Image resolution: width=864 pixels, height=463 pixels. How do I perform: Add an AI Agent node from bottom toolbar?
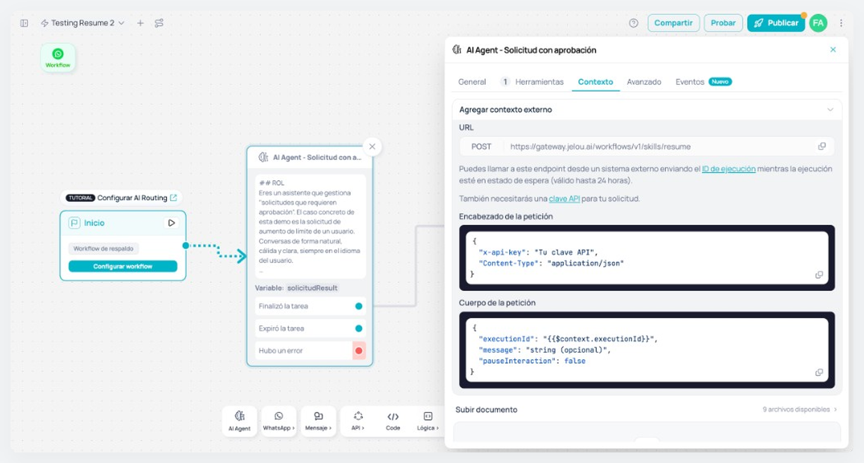click(x=239, y=421)
